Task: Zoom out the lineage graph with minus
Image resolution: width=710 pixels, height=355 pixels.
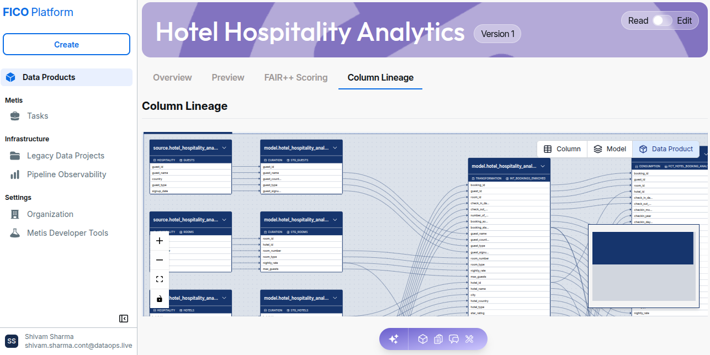Action: (160, 260)
